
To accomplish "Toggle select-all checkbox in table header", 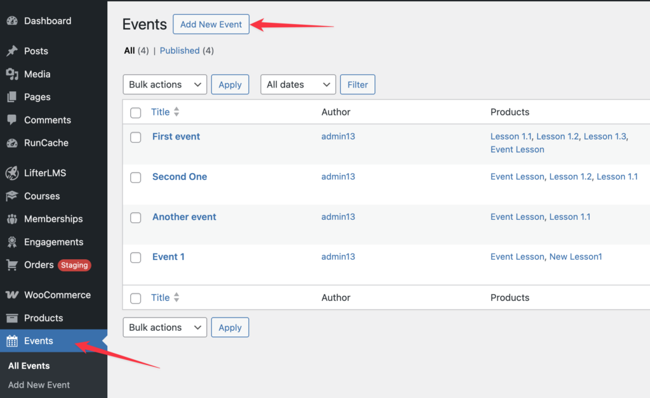I will pyautogui.click(x=136, y=113).
